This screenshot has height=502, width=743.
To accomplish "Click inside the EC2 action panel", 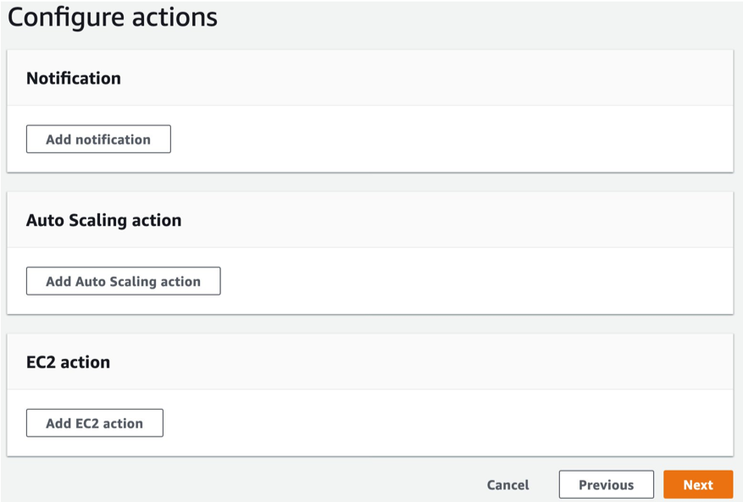I will tap(373, 394).
